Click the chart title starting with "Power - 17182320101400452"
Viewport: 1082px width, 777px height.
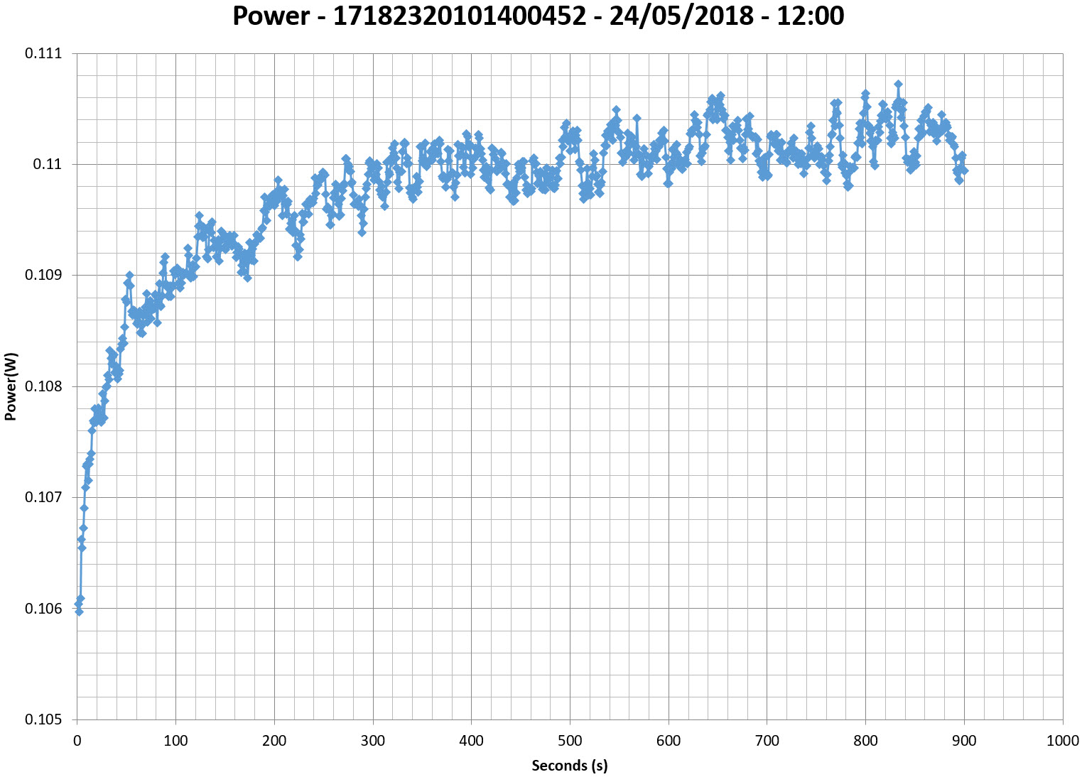tap(539, 16)
